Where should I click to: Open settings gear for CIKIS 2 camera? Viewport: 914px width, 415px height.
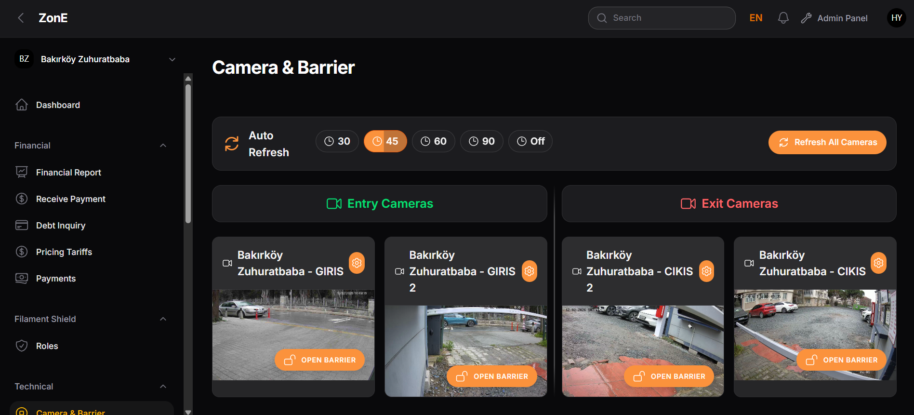pyautogui.click(x=707, y=271)
